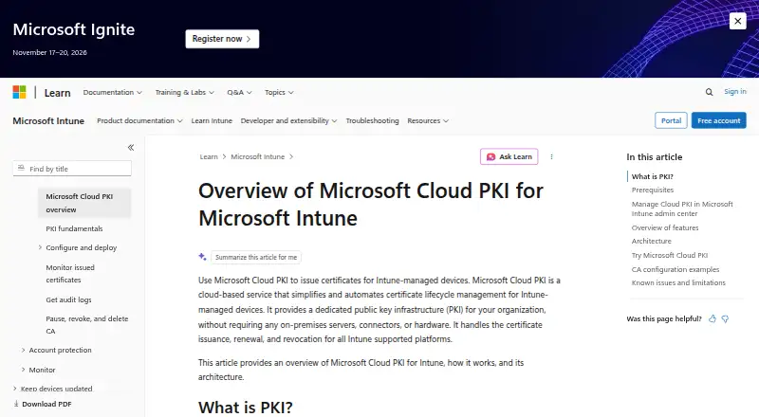Click the Ask Learn button
This screenshot has height=417, width=759.
tap(509, 156)
